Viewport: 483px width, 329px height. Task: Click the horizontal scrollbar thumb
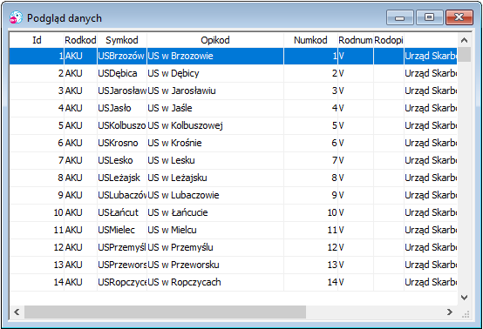coord(165,312)
